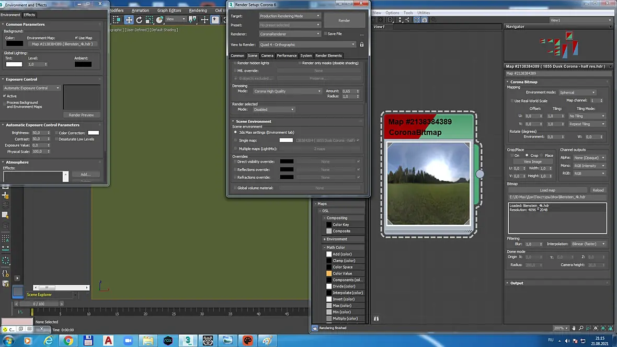Switch to the Camera tab

(x=267, y=55)
